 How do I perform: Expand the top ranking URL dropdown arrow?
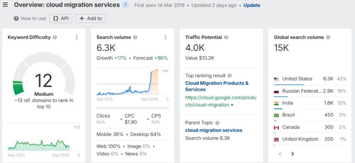(232, 105)
